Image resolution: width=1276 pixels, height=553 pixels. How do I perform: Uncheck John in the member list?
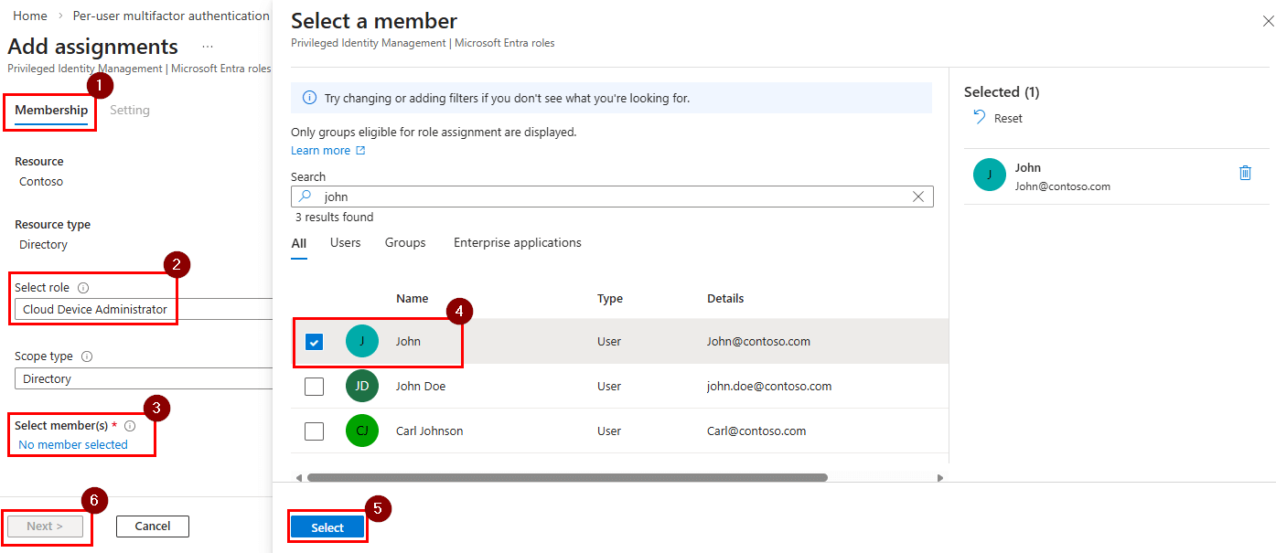tap(314, 341)
